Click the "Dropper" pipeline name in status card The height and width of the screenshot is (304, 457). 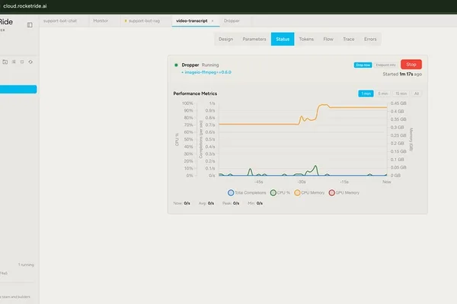coord(190,65)
